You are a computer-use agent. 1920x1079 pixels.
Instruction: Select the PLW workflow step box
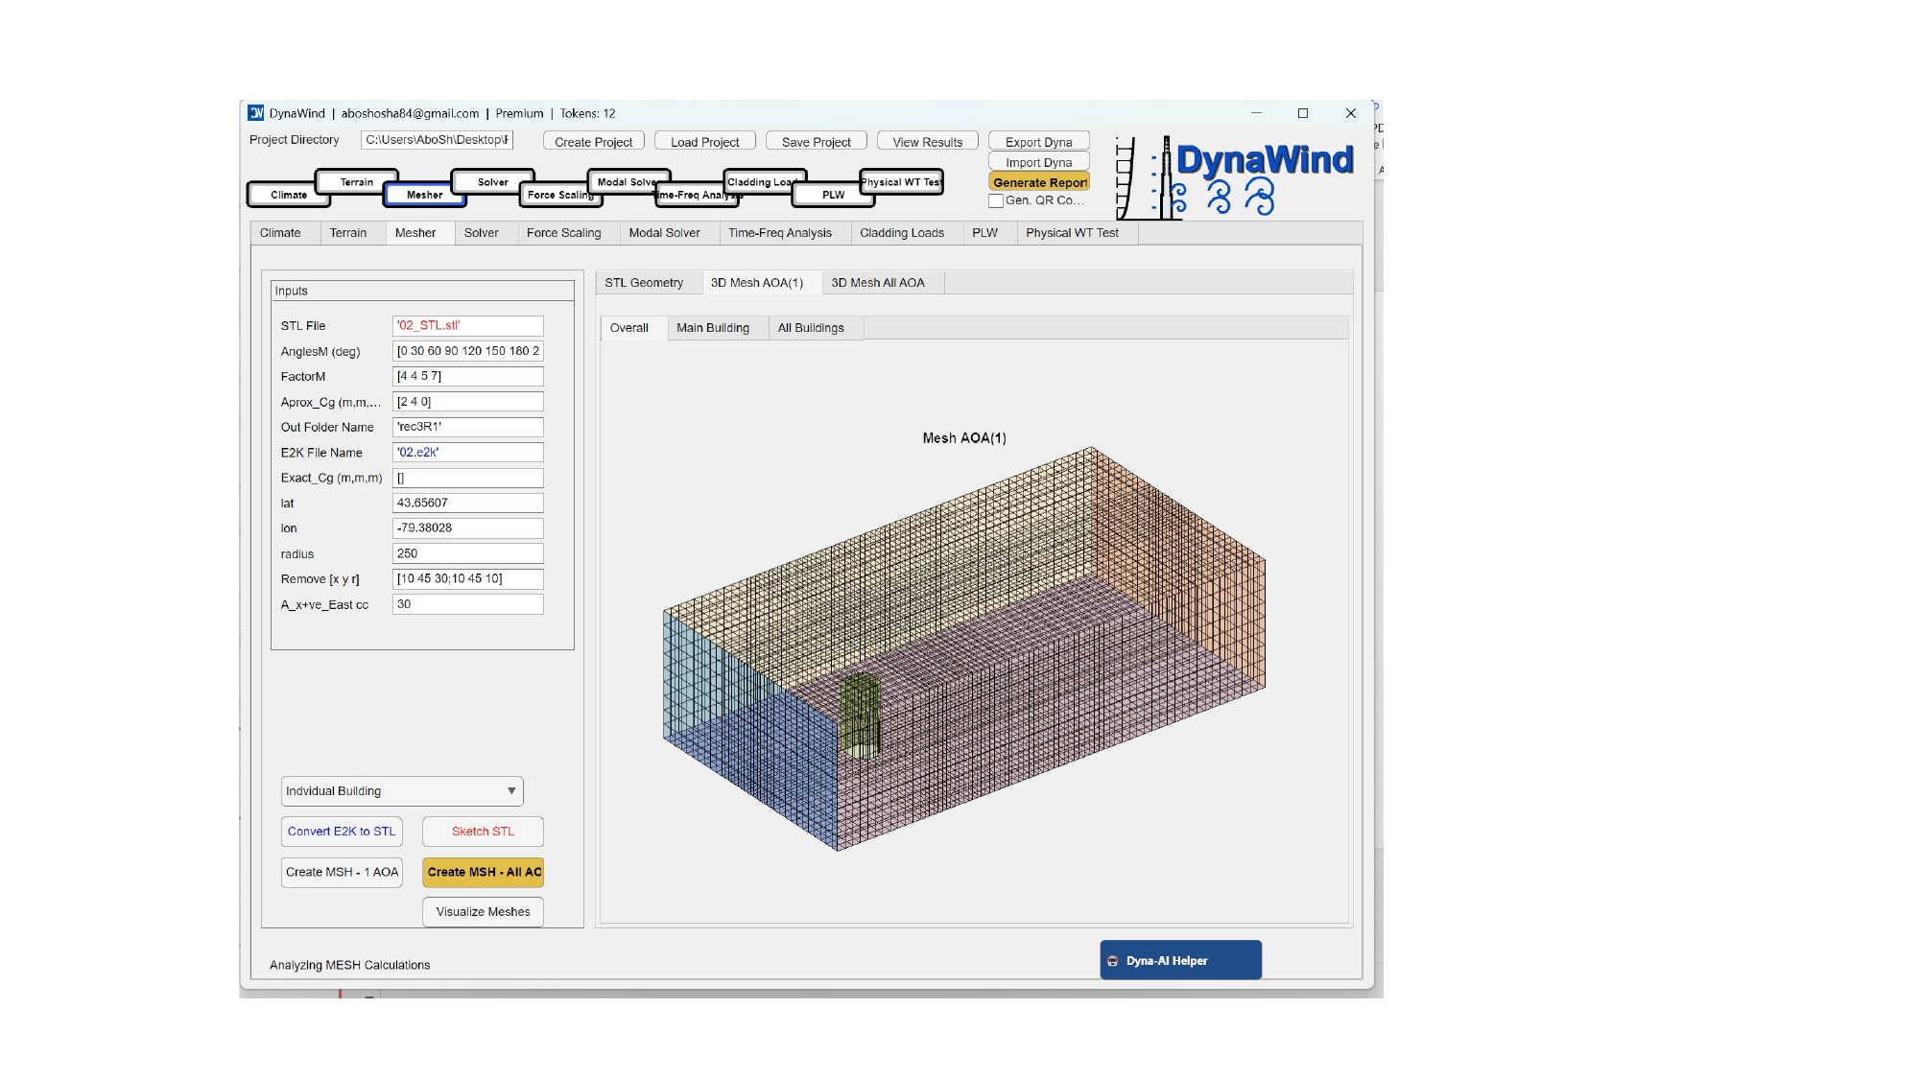point(833,195)
